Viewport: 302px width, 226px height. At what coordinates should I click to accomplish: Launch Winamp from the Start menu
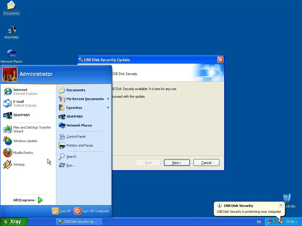(28, 164)
